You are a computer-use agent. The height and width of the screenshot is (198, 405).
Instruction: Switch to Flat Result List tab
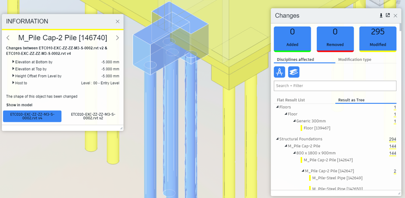(291, 100)
